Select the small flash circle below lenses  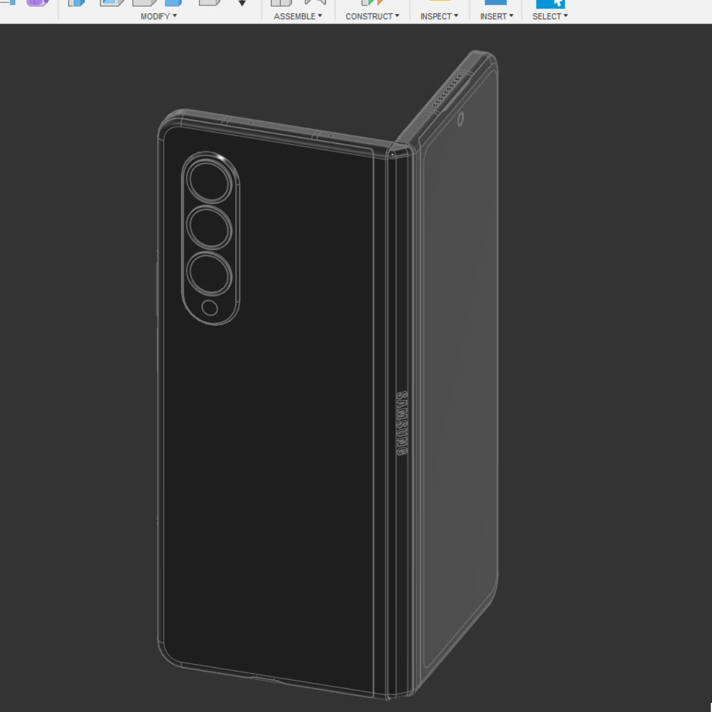(x=209, y=308)
